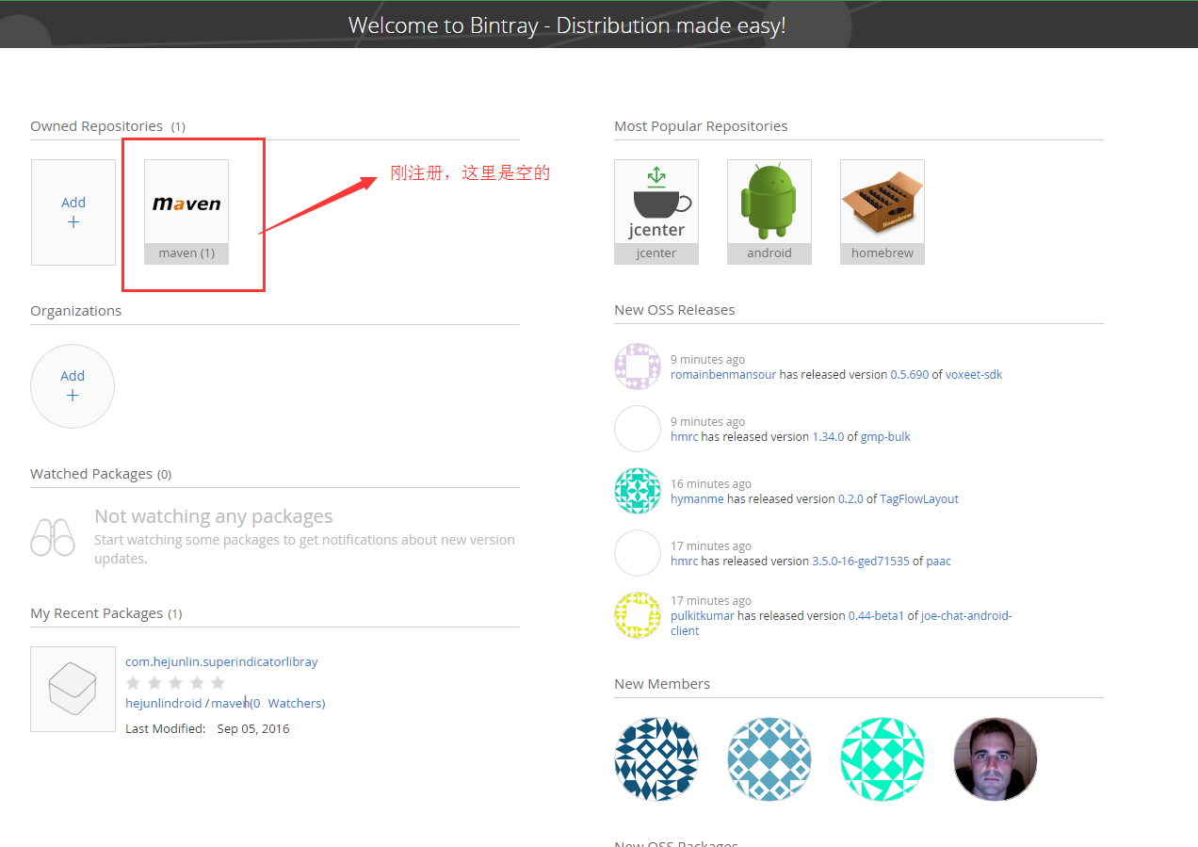Click hymanme's teal avatar
Viewport: 1198px width, 847px height.
click(x=638, y=491)
